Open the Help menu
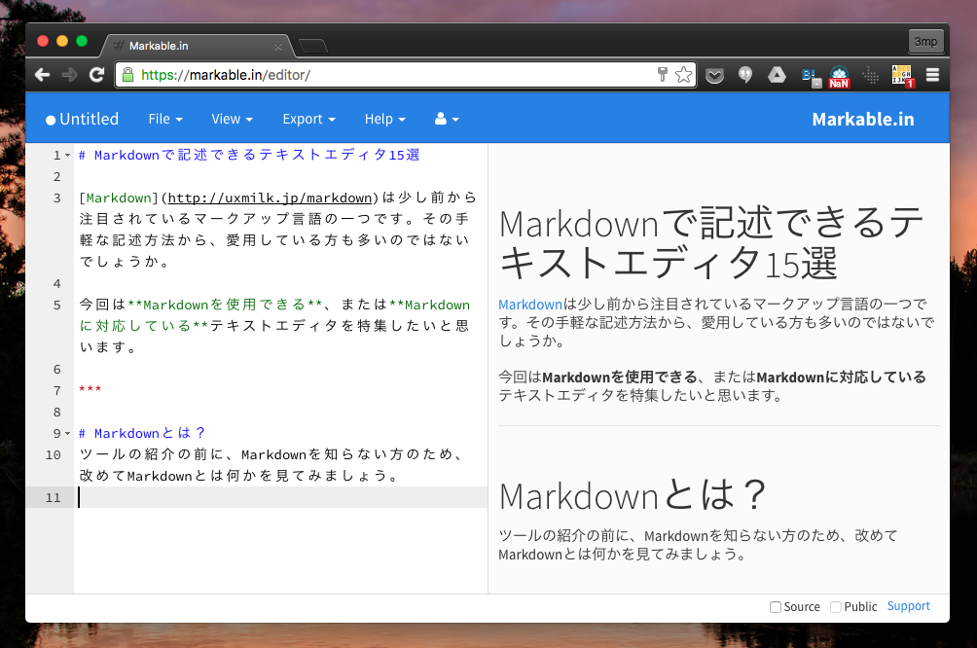The height and width of the screenshot is (648, 977). click(384, 119)
